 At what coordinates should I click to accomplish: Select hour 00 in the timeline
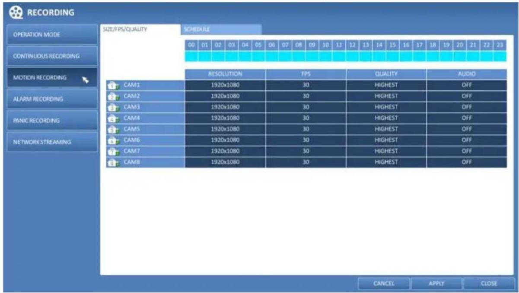pyautogui.click(x=191, y=45)
